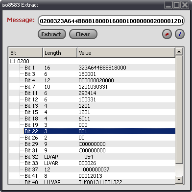
Task: Click value 100331
Action: pos(87,99)
